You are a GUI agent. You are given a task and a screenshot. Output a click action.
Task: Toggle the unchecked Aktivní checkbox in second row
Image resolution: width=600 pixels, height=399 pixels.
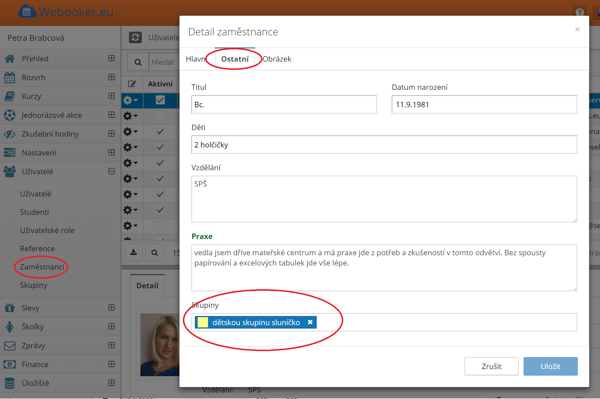pyautogui.click(x=160, y=116)
